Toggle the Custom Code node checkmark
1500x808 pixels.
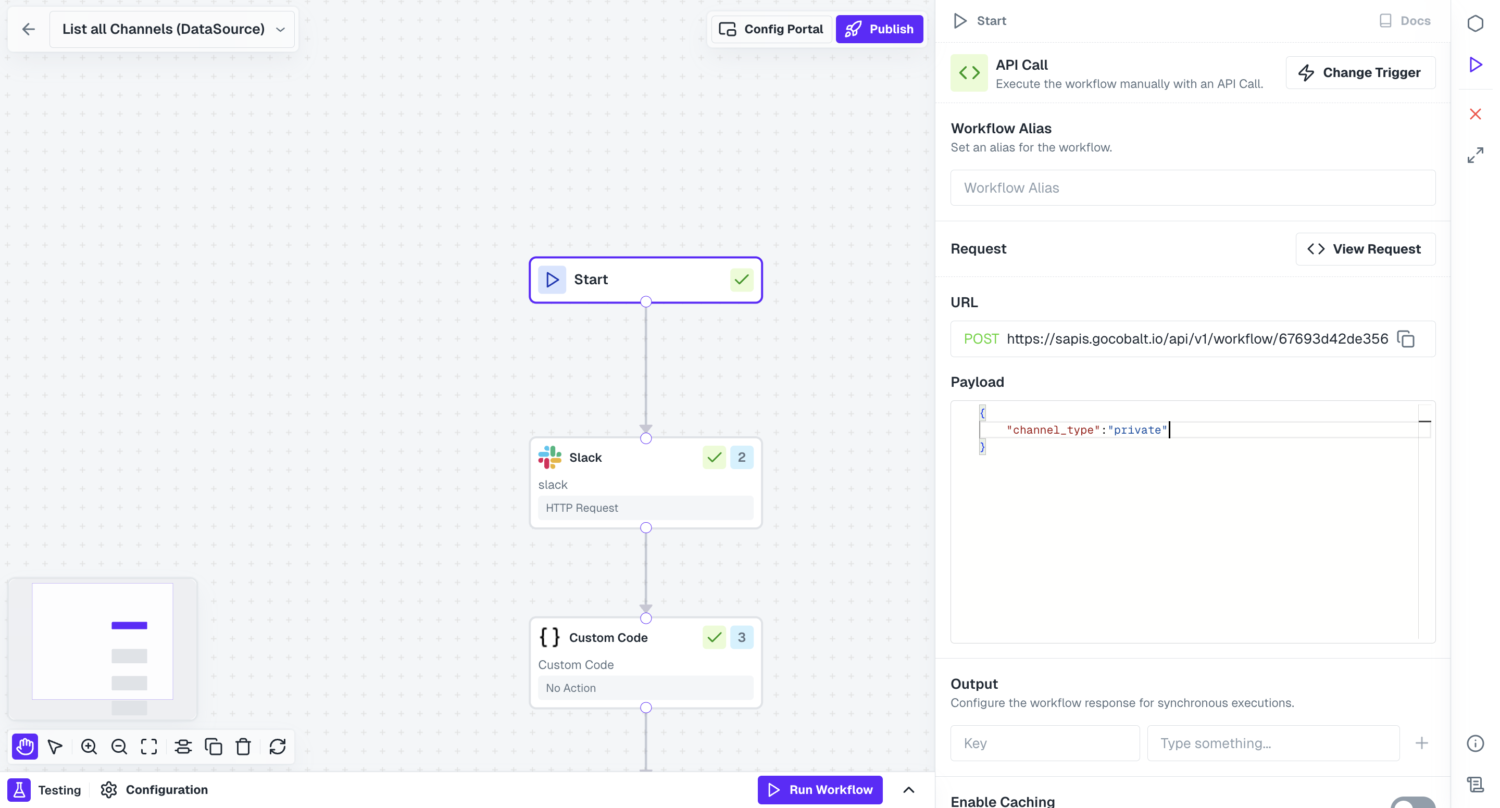pyautogui.click(x=714, y=637)
